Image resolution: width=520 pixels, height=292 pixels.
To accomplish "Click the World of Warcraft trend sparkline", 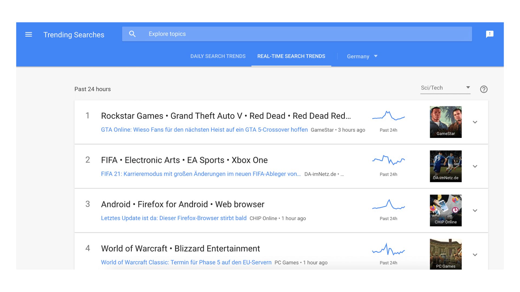I will 388,249.
